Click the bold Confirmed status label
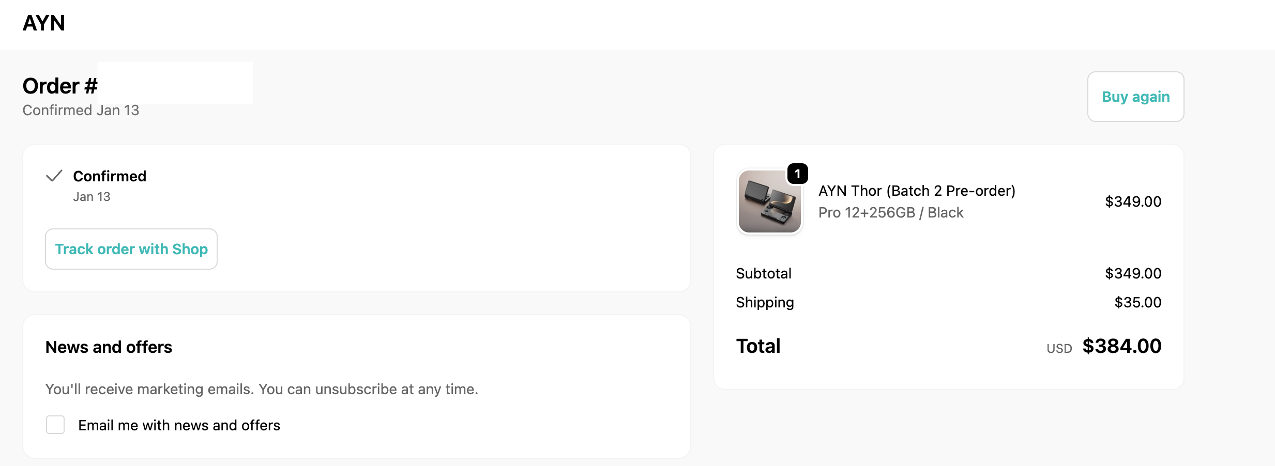1275x466 pixels. point(110,176)
